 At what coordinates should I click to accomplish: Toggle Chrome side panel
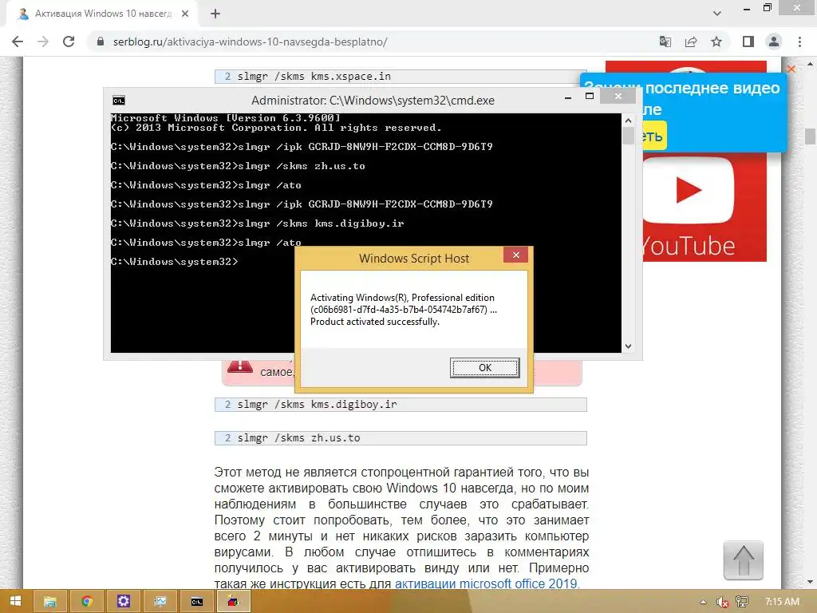(x=748, y=42)
